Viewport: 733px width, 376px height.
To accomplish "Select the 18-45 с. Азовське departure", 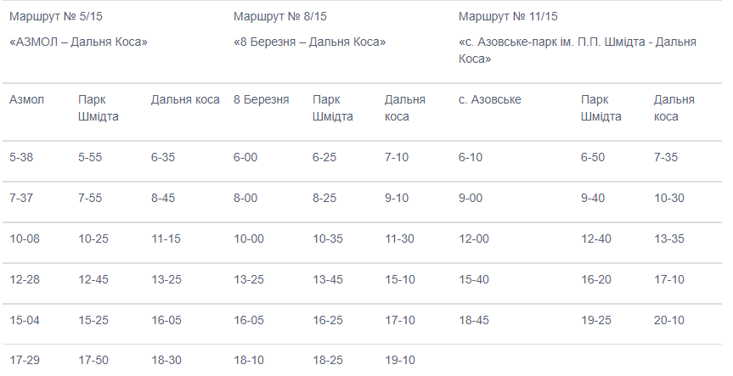I will click(x=474, y=320).
